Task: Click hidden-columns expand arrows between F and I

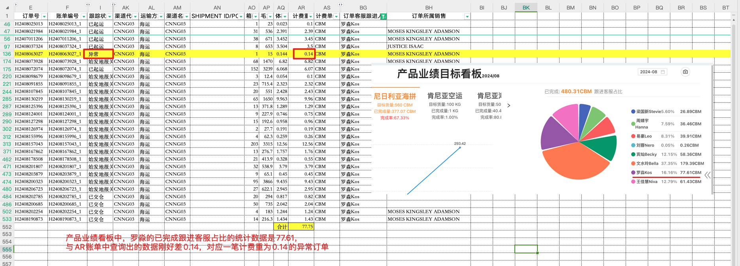Action: coord(88,4)
